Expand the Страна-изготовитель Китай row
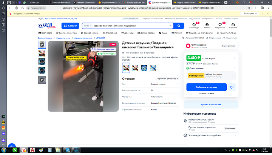Image resolution: width=272 pixels, height=155 pixels. [150, 109]
